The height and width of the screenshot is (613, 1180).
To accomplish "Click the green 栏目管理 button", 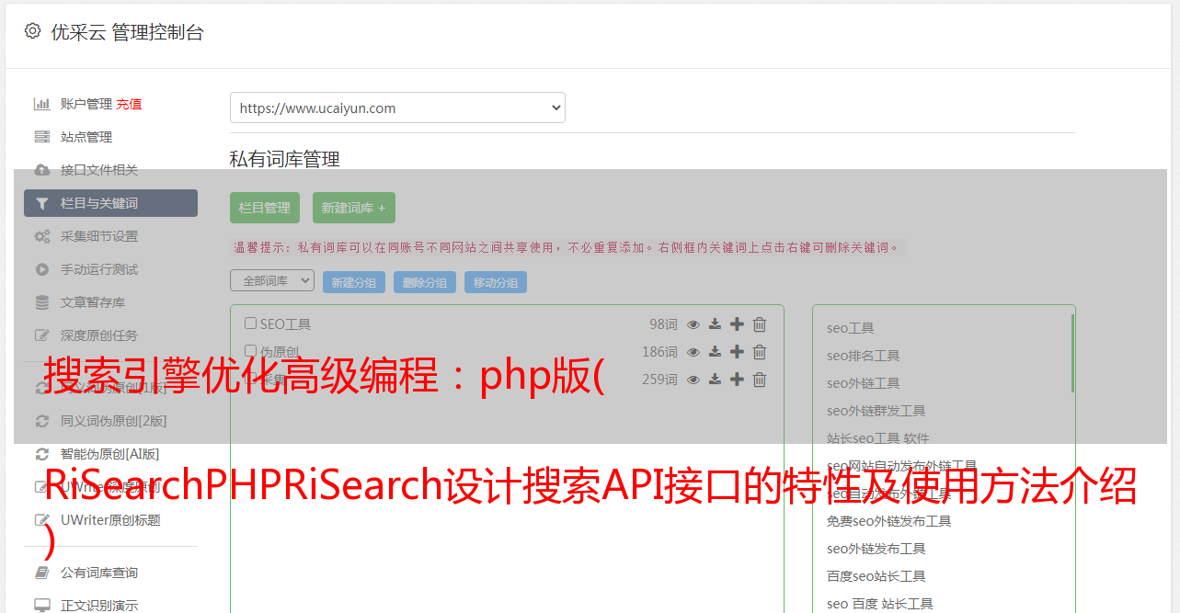I will click(265, 208).
